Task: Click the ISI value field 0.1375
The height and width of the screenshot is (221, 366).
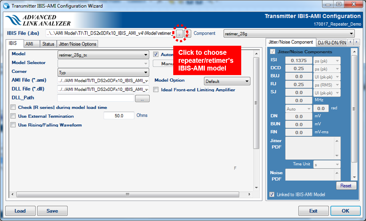Action: [299, 60]
